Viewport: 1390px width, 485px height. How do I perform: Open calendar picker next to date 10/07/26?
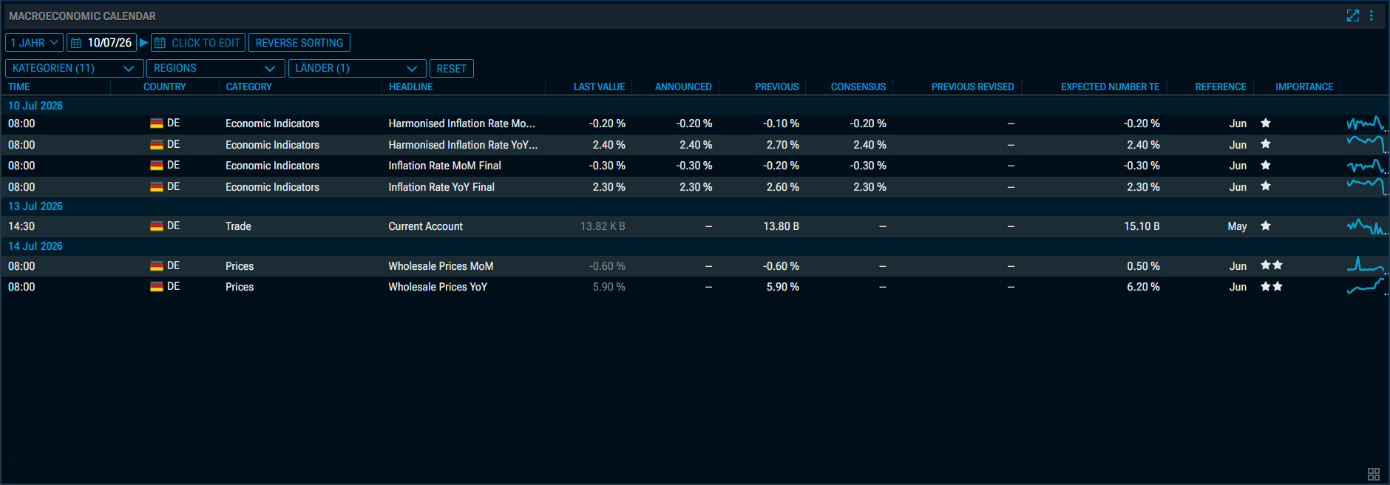(x=76, y=43)
